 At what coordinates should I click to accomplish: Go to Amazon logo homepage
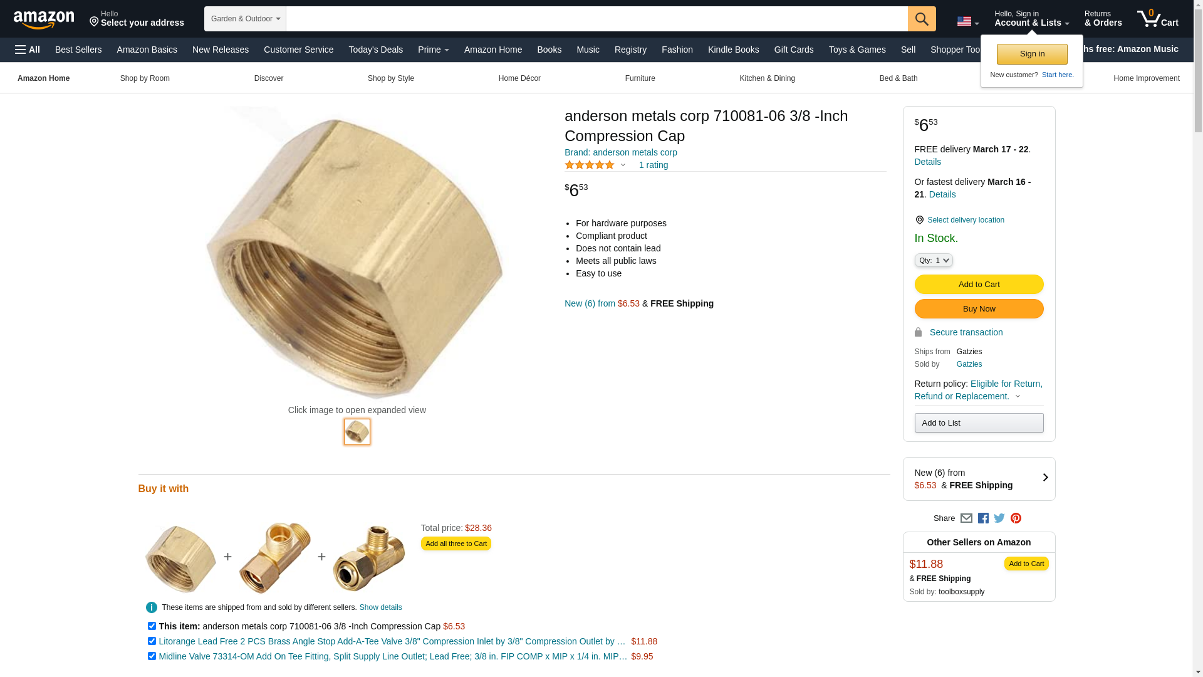coord(44,19)
